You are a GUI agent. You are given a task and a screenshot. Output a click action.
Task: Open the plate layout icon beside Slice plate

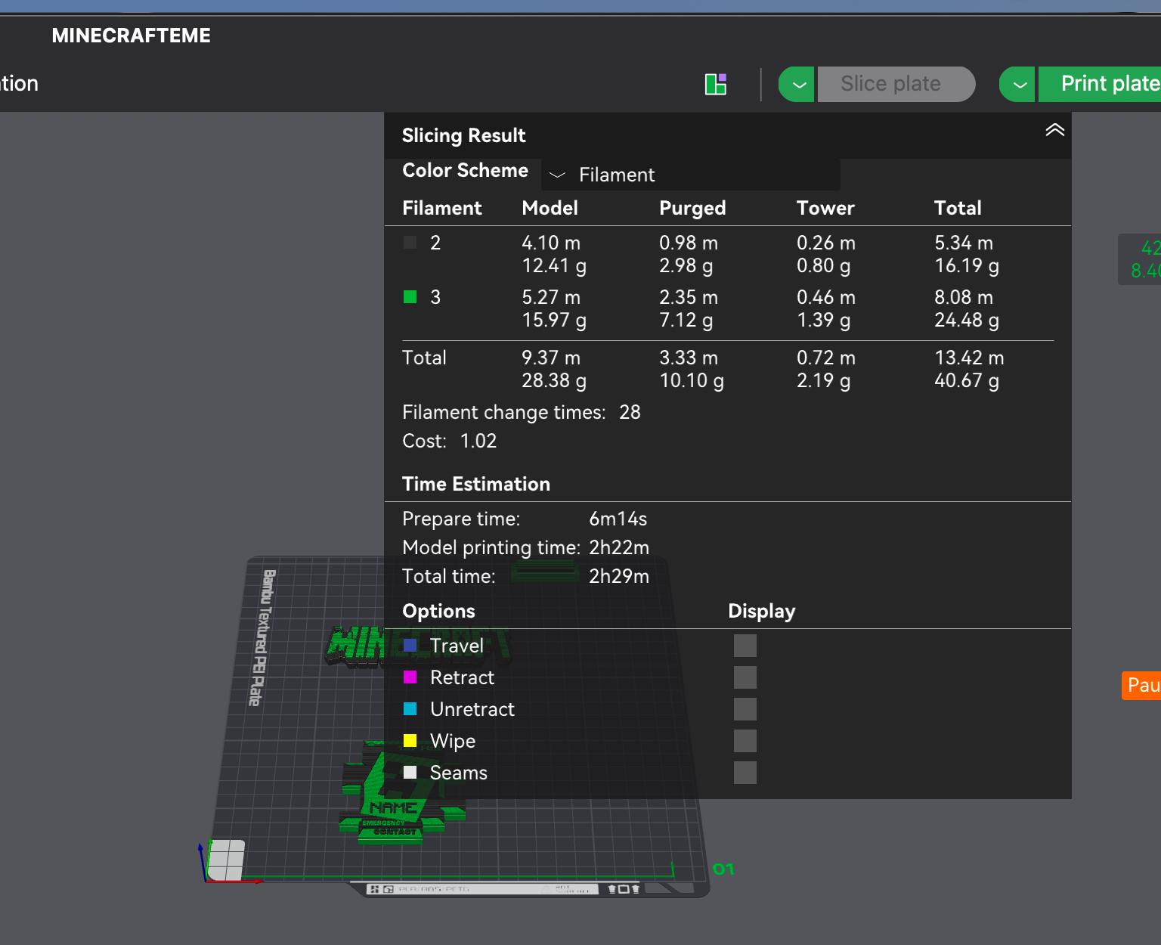(716, 84)
